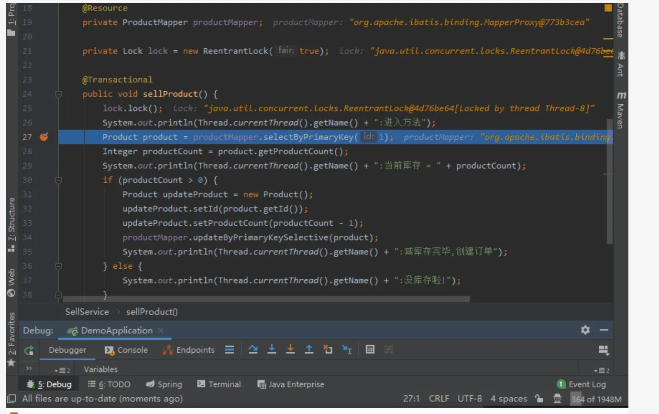Screen dimensions: 659x414
Task: Open the Terminal tool window tab
Action: (219, 384)
